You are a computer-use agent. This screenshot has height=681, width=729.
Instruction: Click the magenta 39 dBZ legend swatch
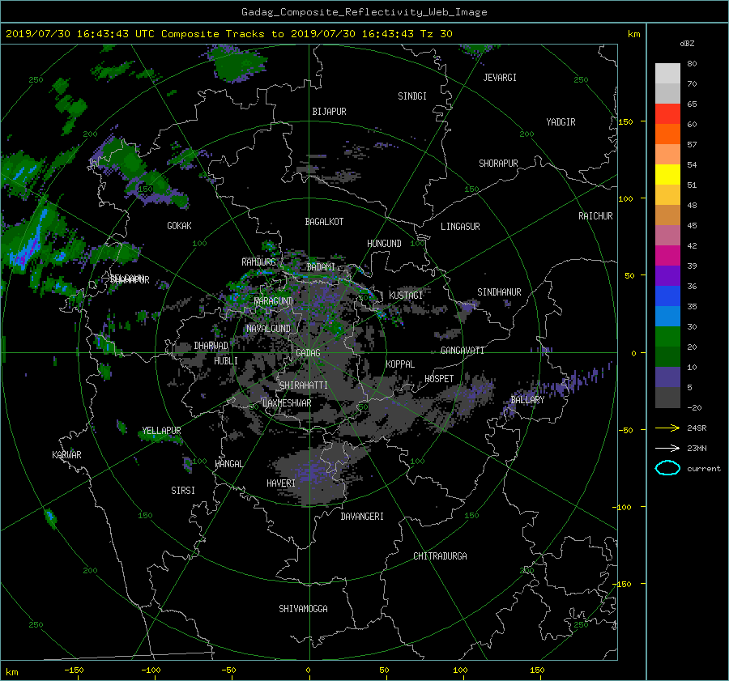tap(667, 256)
